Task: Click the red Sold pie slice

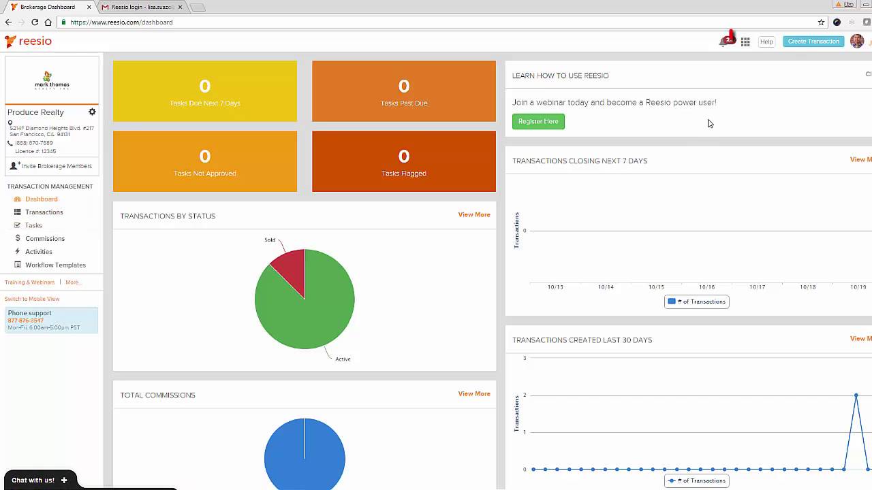Action: (292, 269)
